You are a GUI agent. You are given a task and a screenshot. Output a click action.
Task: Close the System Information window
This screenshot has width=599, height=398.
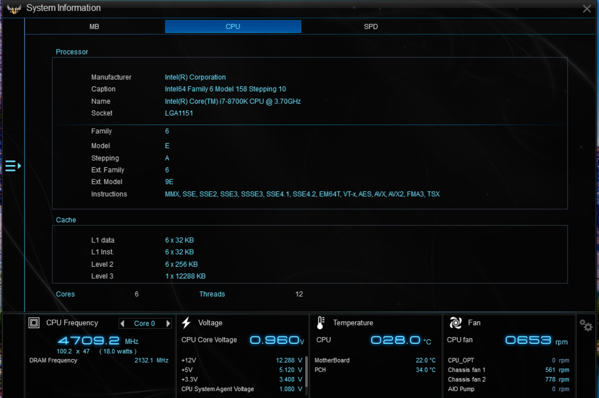[587, 9]
